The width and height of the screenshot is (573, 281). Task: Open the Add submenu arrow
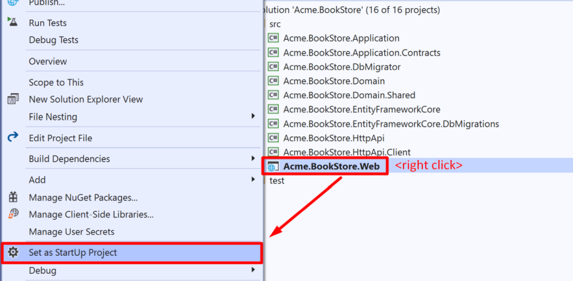point(253,180)
